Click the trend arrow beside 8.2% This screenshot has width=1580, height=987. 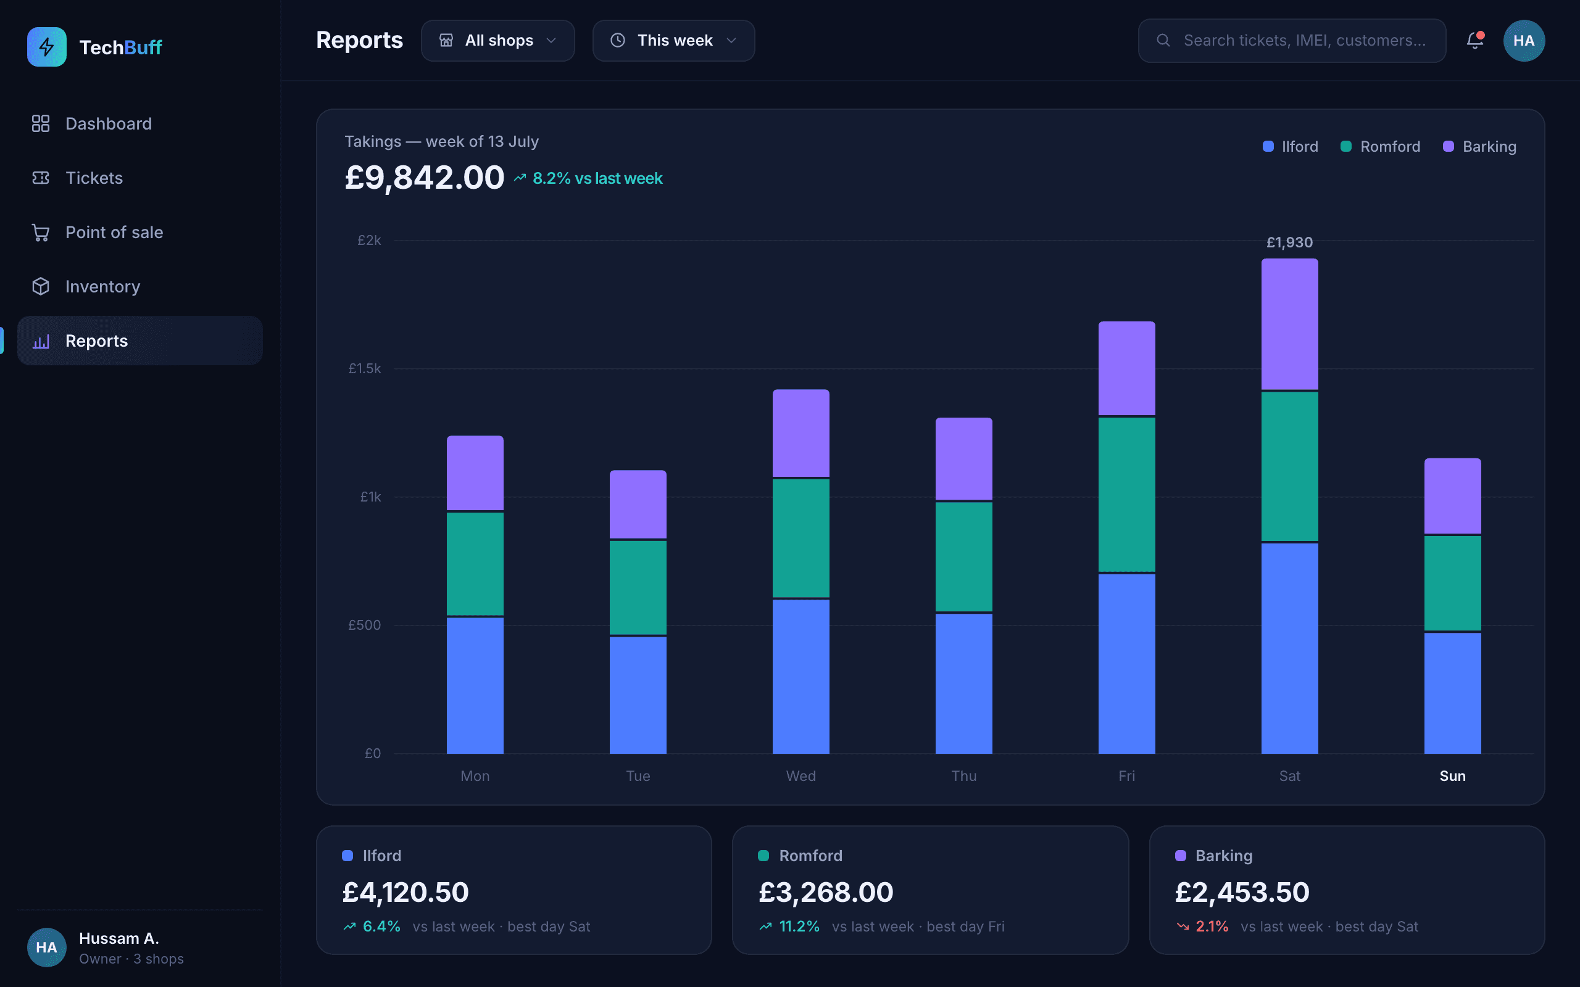520,178
